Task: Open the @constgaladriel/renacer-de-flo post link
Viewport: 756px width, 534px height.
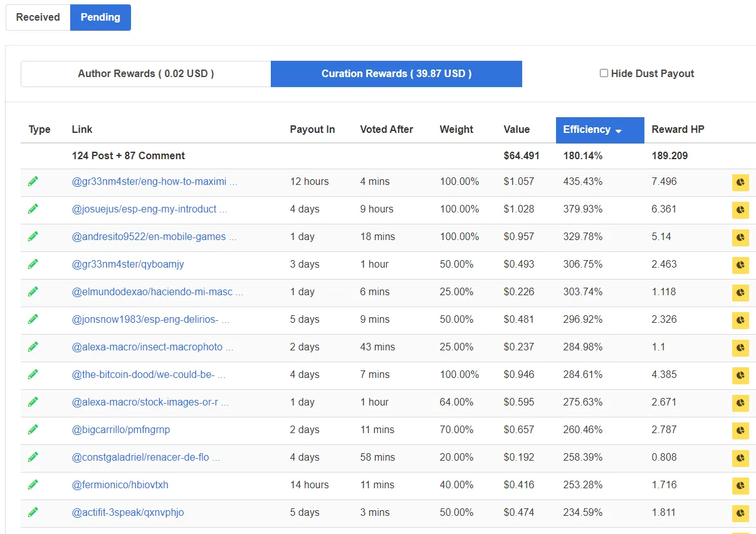Action: click(146, 457)
